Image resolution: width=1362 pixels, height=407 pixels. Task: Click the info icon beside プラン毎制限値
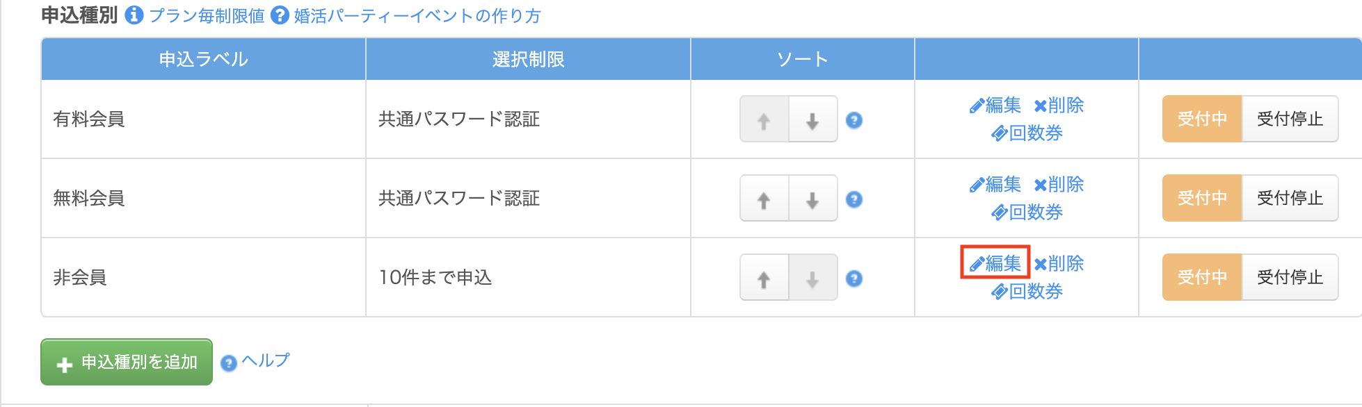(134, 15)
